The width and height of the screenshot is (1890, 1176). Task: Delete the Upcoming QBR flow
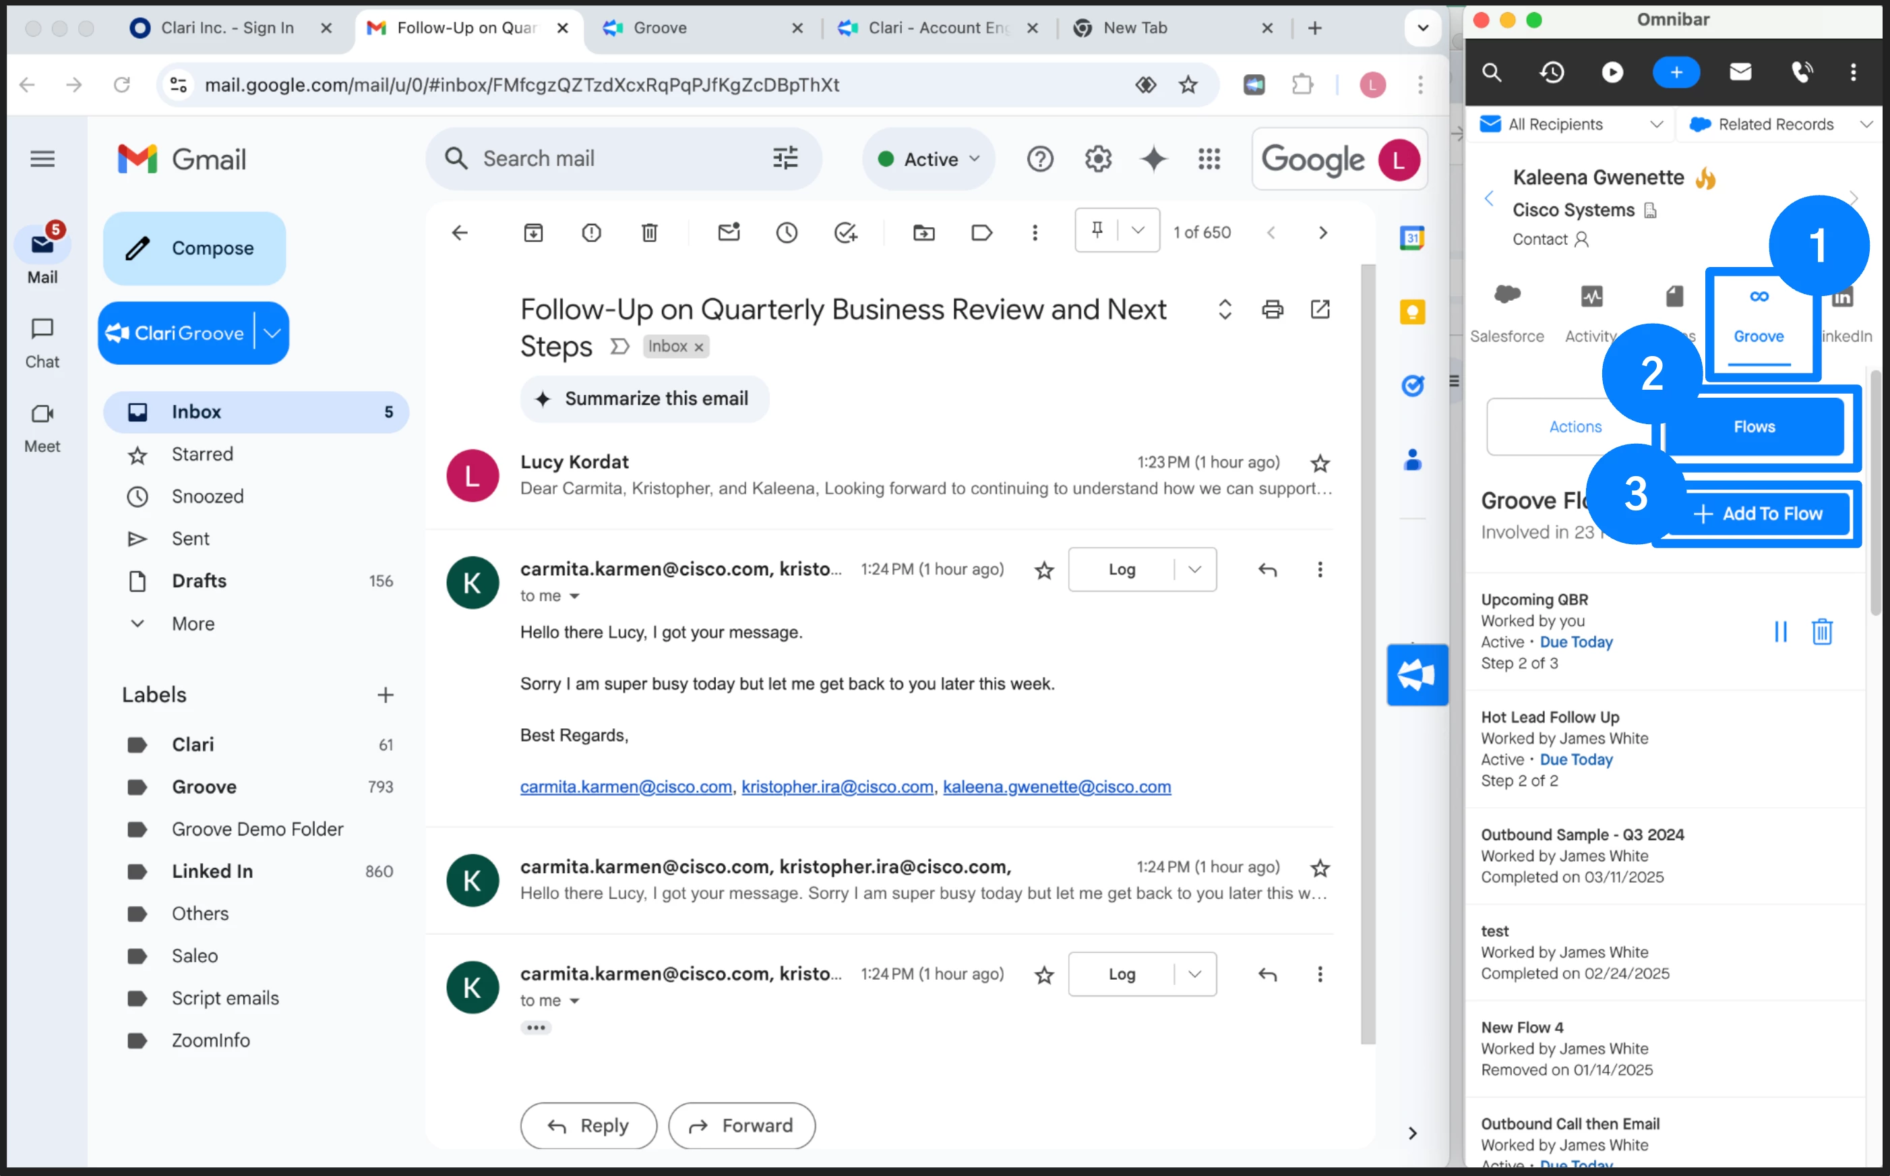(1821, 632)
